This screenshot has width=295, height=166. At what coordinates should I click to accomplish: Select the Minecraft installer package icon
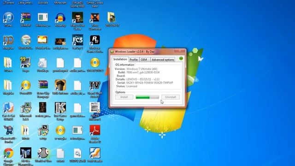(26, 108)
